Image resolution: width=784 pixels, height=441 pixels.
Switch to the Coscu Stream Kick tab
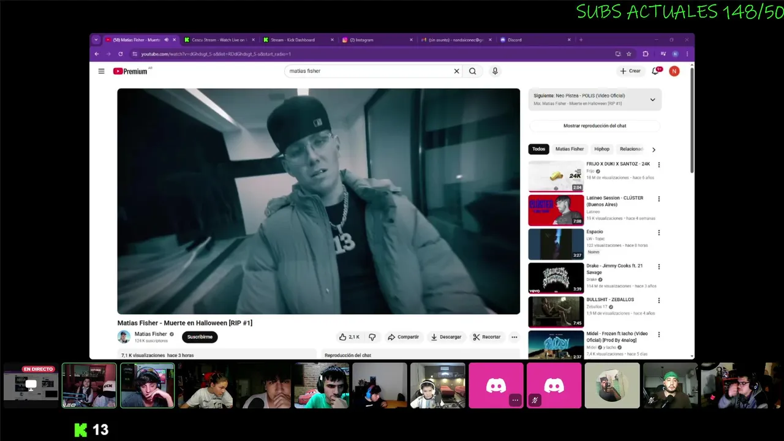219,40
